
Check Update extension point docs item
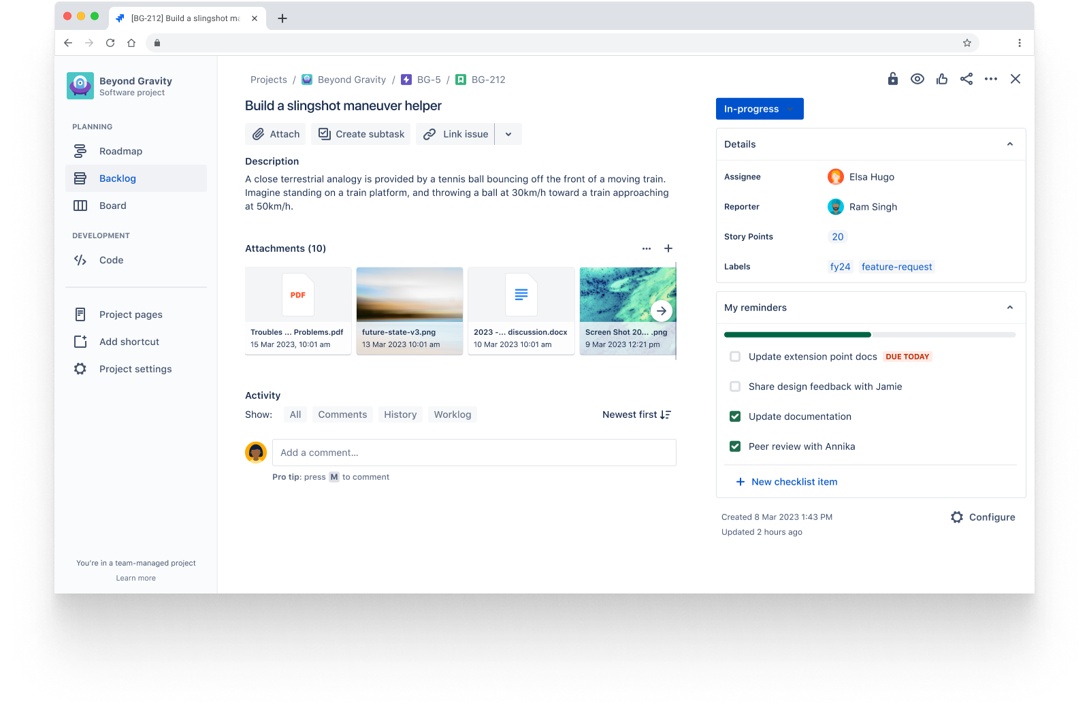click(x=735, y=357)
